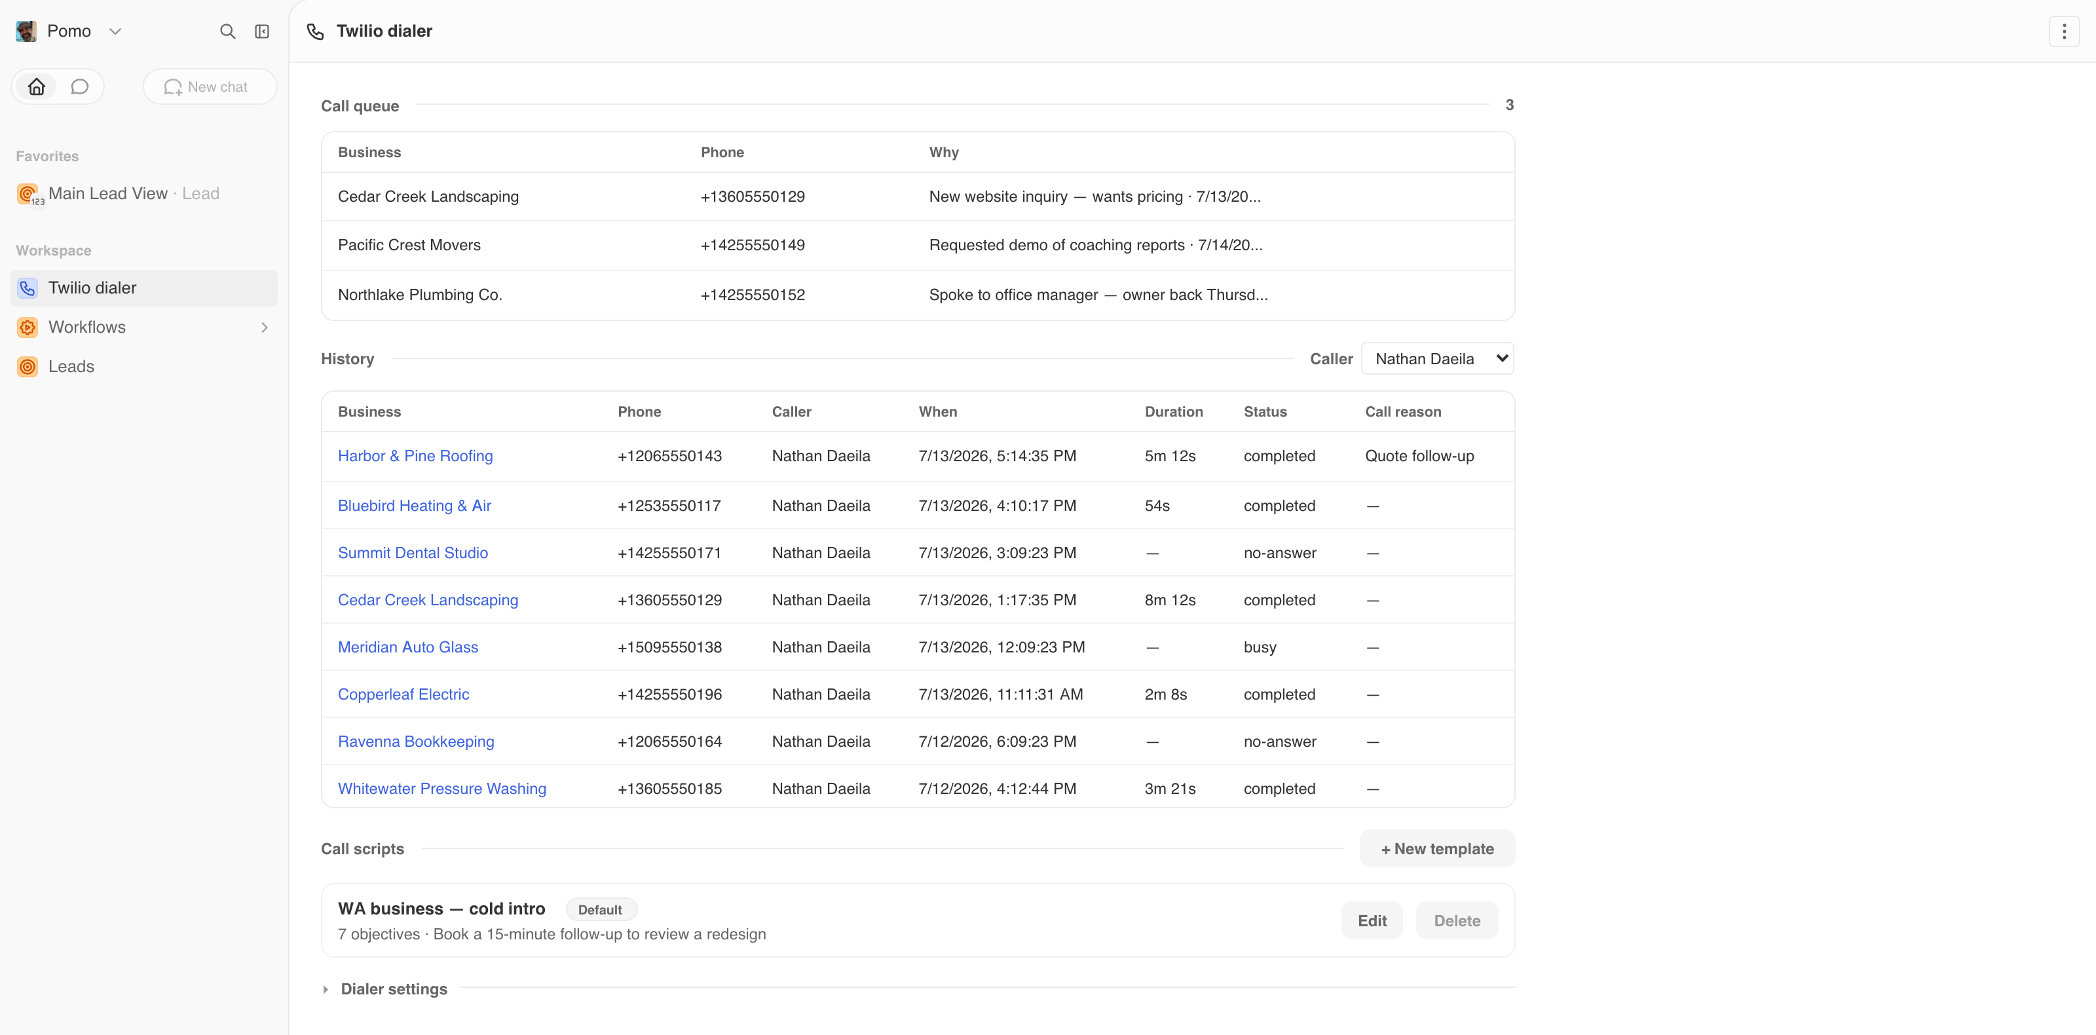This screenshot has width=2096, height=1035.
Task: Click the History 'Status' column header
Action: click(1265, 412)
